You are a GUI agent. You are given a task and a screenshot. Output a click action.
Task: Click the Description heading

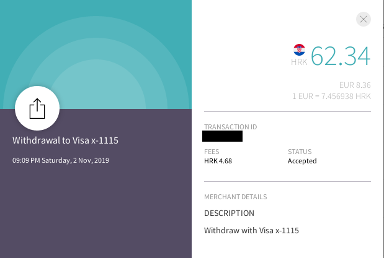click(229, 213)
